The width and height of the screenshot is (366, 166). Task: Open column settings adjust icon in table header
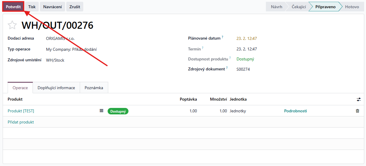point(358,99)
